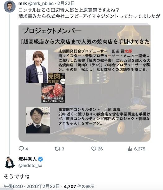The width and height of the screenshot is (163, 190).
Task: Open the プロジェクトメンバー attached image
Action: [x=85, y=82]
